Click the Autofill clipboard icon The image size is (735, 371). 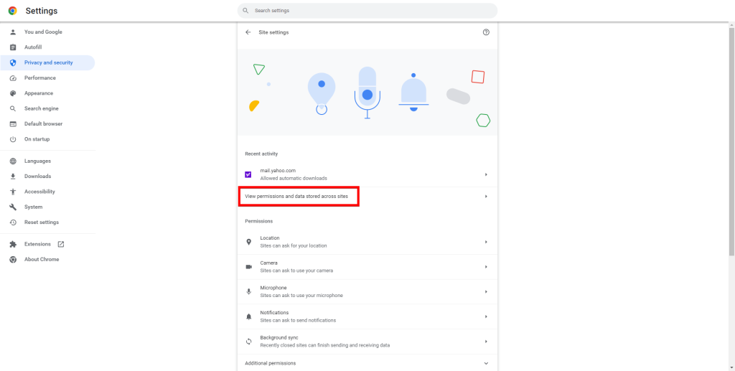click(x=13, y=47)
